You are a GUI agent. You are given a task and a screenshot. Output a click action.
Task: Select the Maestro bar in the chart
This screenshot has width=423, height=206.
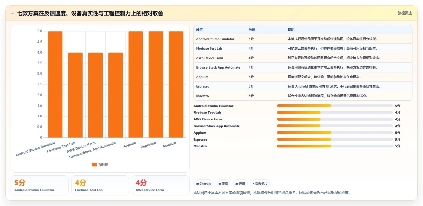coord(176,84)
